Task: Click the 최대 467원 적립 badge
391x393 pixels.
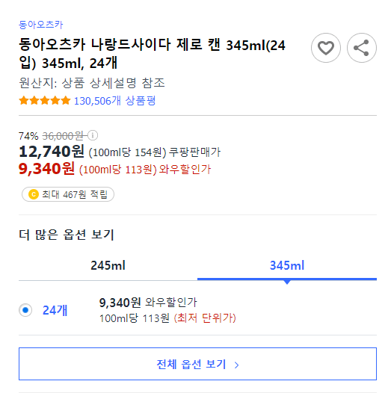Action: 68,194
